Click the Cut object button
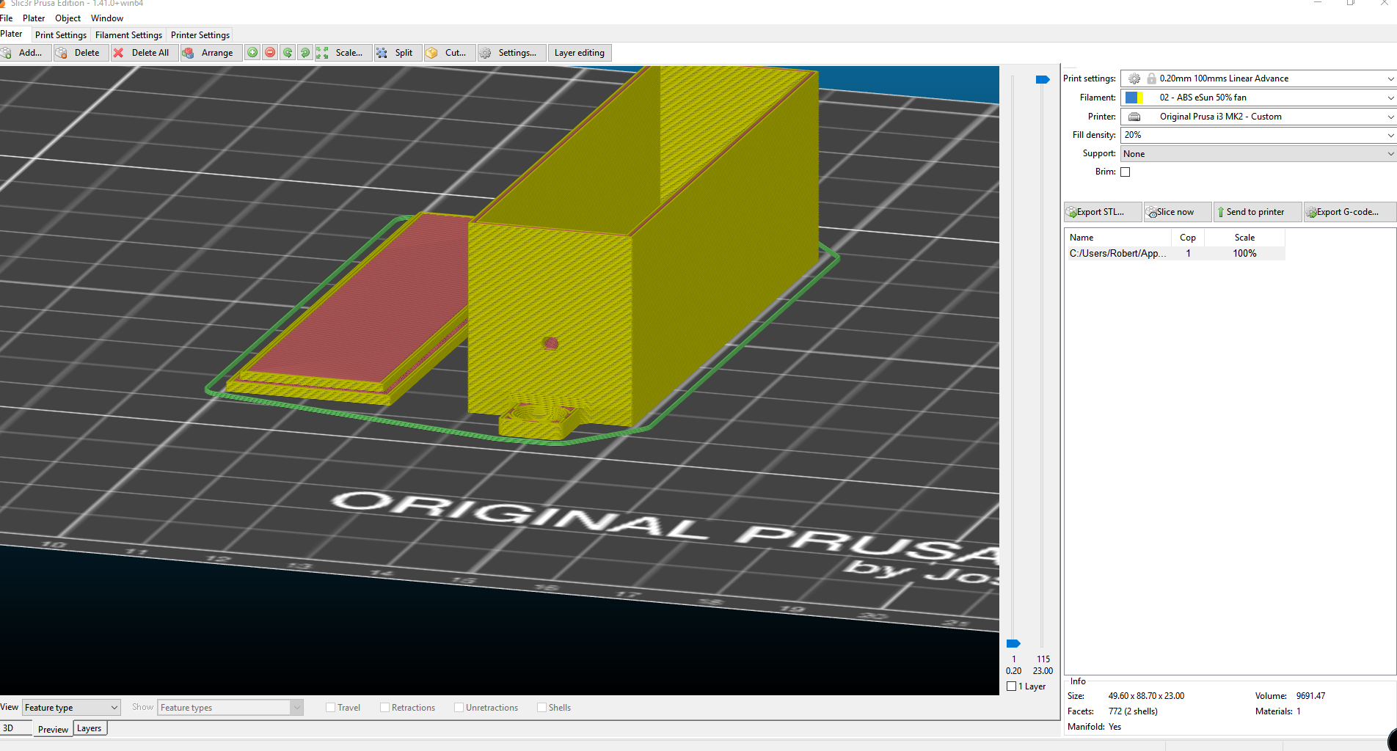This screenshot has width=1397, height=751. pos(449,53)
